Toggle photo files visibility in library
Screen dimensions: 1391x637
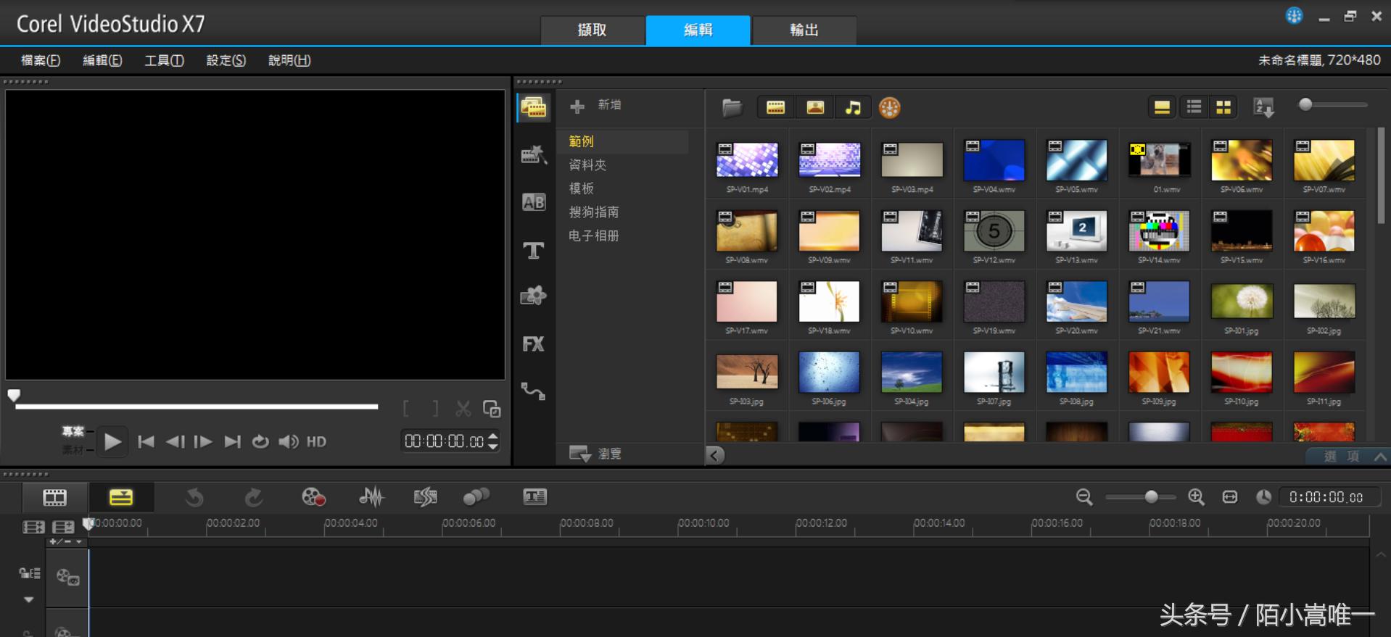point(815,108)
